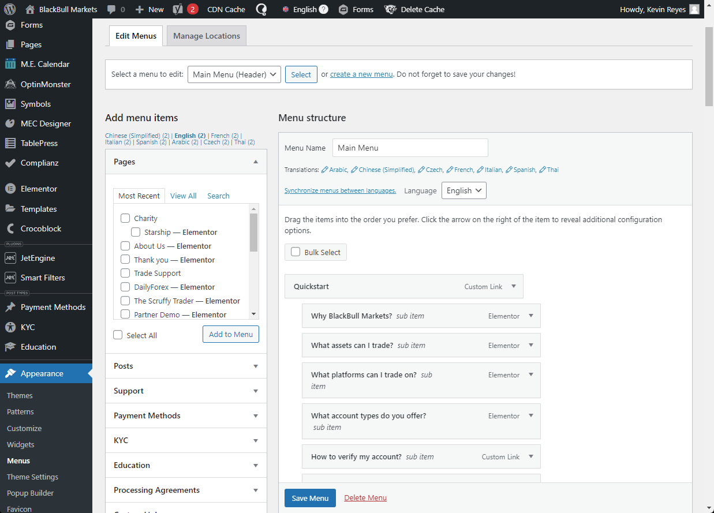Open KYC accessibility icon

[10, 327]
